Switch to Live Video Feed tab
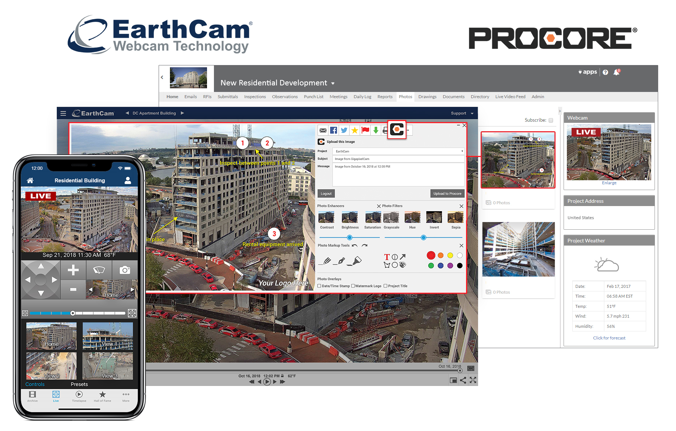This screenshot has height=431, width=676. (x=510, y=97)
